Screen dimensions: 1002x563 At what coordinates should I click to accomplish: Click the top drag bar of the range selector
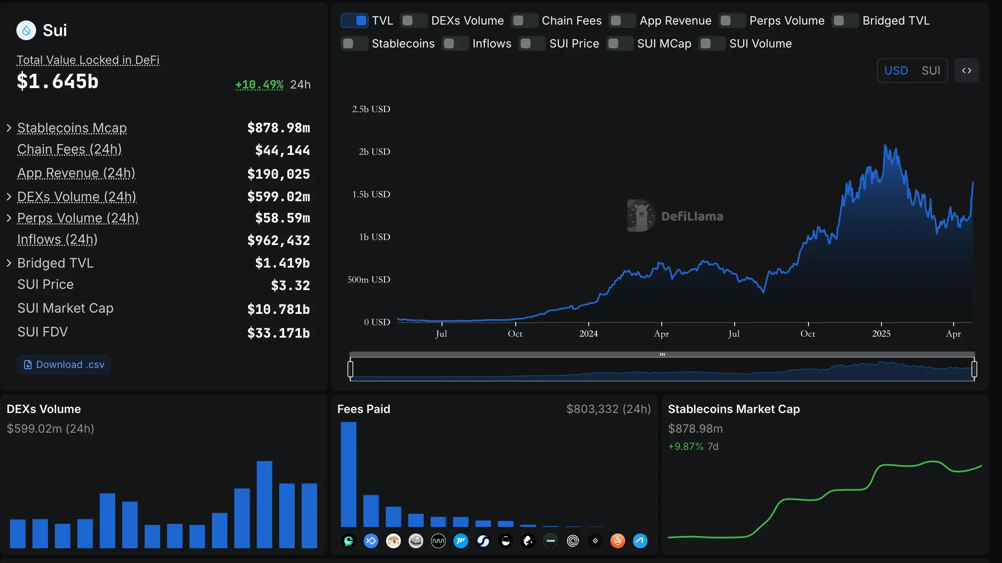tap(662, 354)
